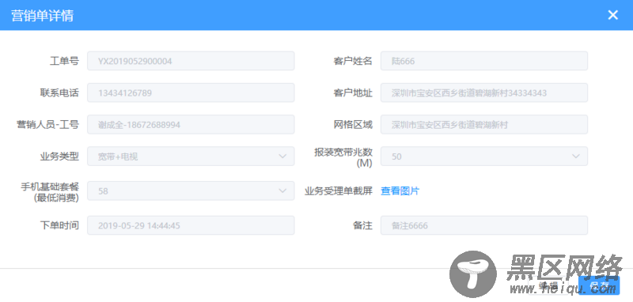The height and width of the screenshot is (302, 633).
Task: Click the 业务类型 label
Action: (59, 157)
